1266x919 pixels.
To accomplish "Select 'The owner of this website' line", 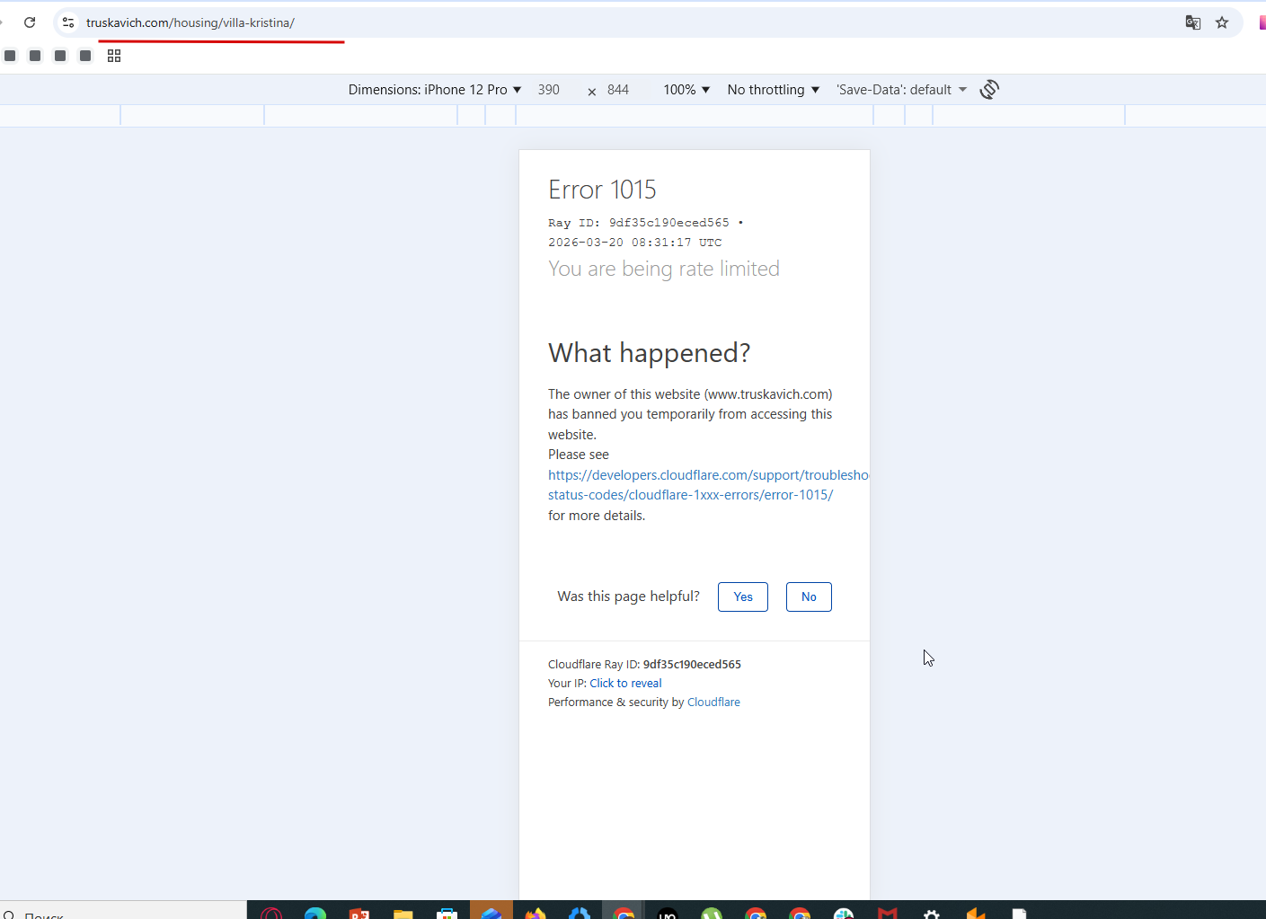I will click(x=690, y=394).
